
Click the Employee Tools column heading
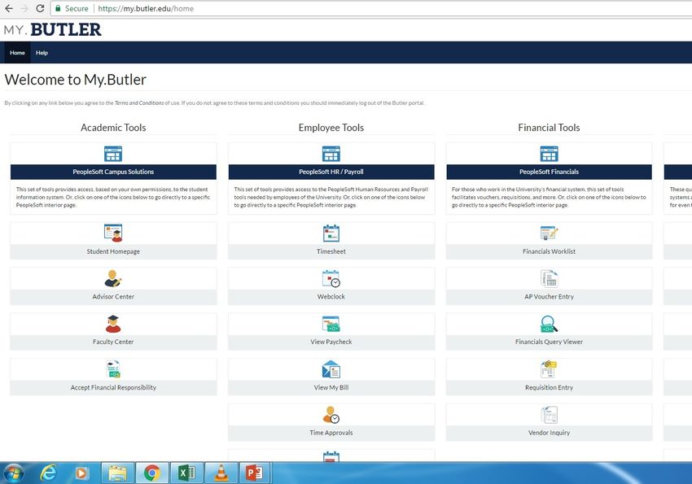331,128
